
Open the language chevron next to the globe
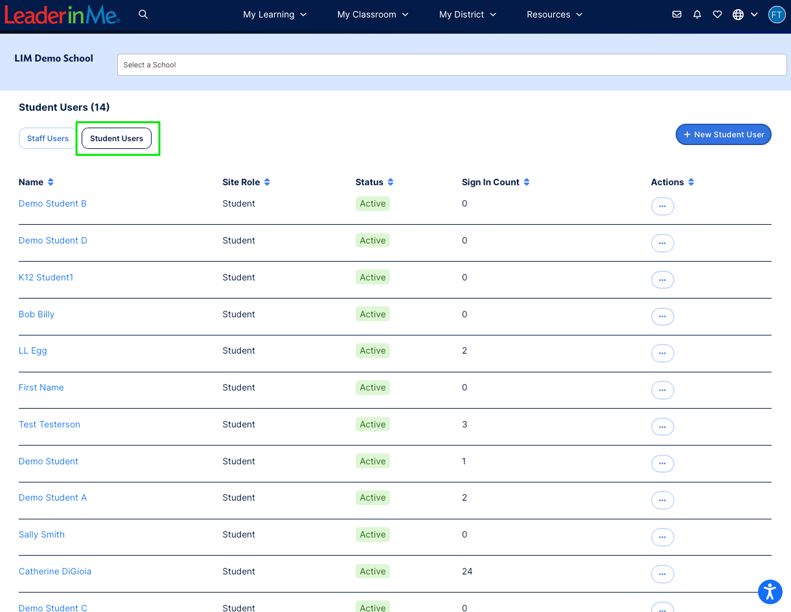point(753,14)
